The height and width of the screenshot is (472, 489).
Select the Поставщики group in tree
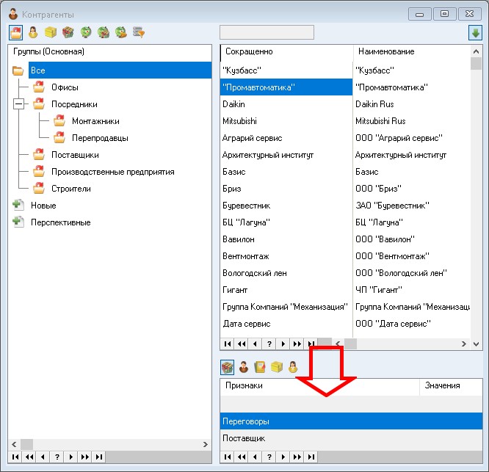tap(75, 155)
